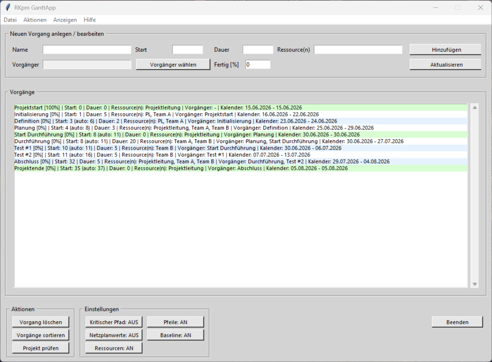The height and width of the screenshot is (362, 492).
Task: Open the Aktionen menu
Action: tap(35, 20)
